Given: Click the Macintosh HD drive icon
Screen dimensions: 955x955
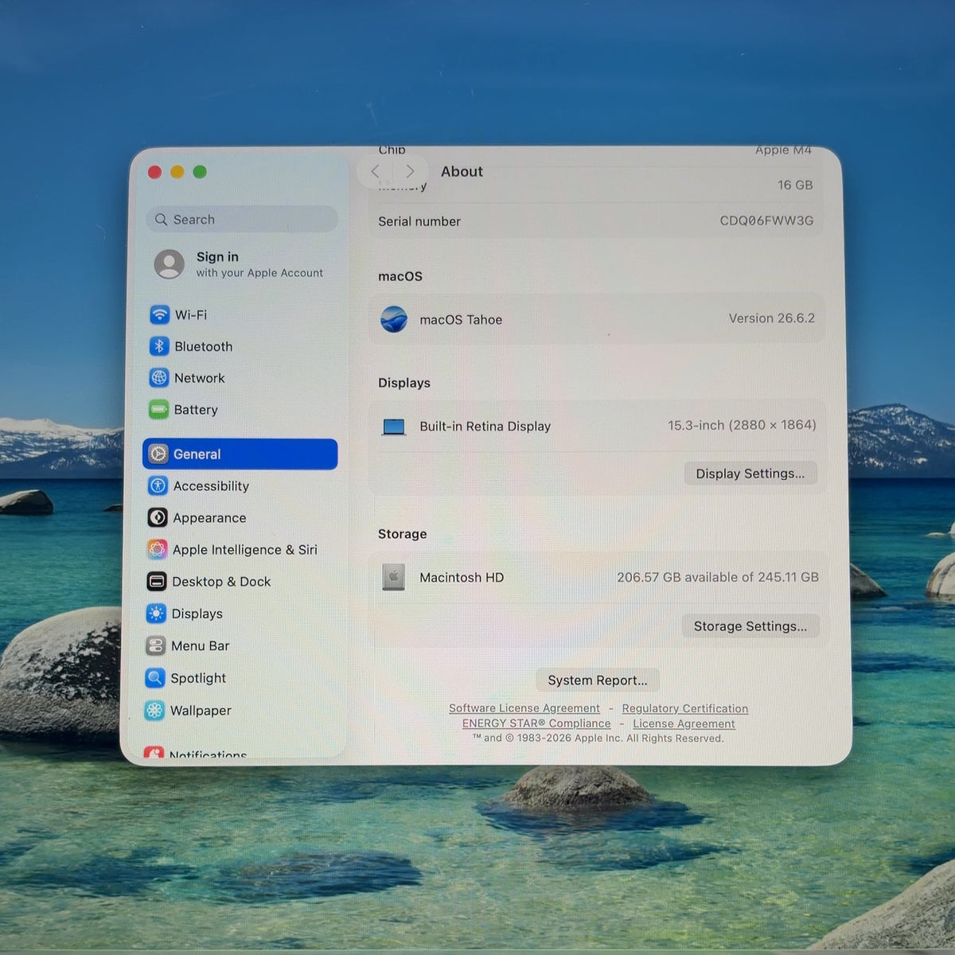Looking at the screenshot, I should point(393,578).
